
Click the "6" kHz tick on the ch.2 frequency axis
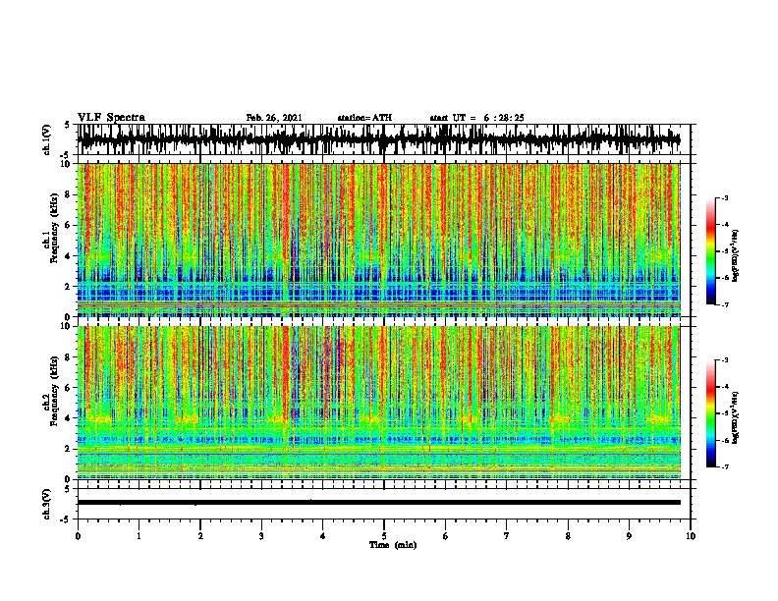(69, 388)
